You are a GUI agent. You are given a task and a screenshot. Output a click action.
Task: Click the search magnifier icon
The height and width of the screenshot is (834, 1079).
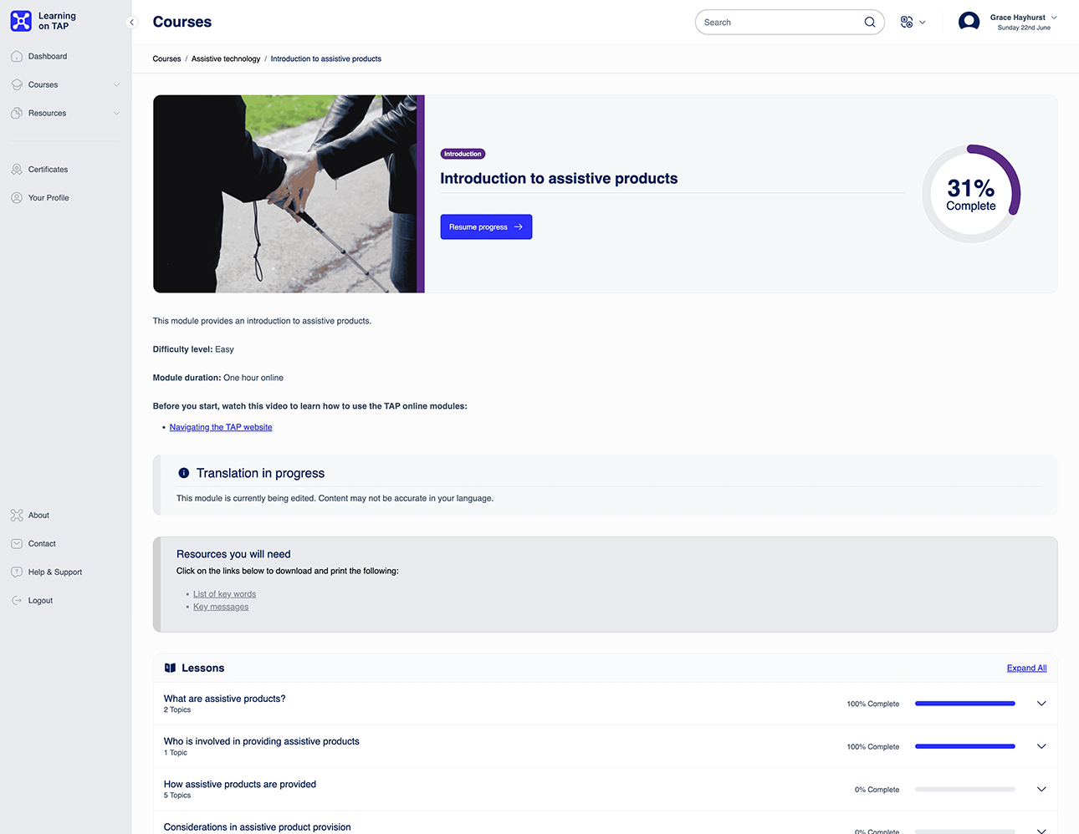[x=870, y=23]
